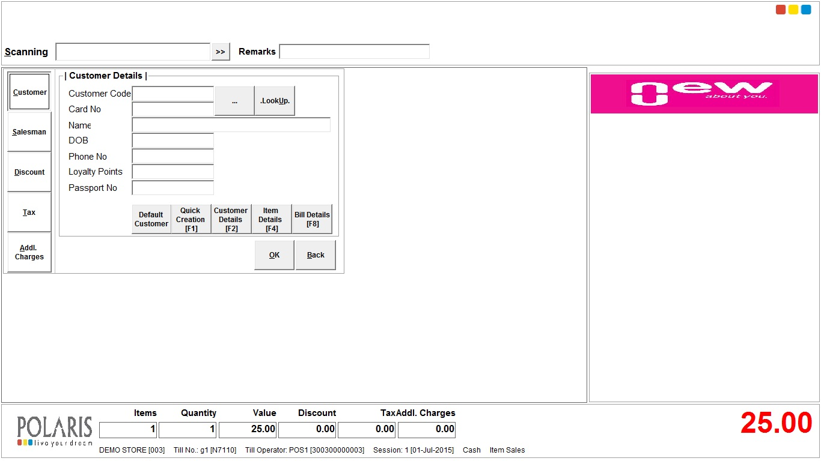The height and width of the screenshot is (461, 821).
Task: Select the Discount side tab
Action: (29, 172)
